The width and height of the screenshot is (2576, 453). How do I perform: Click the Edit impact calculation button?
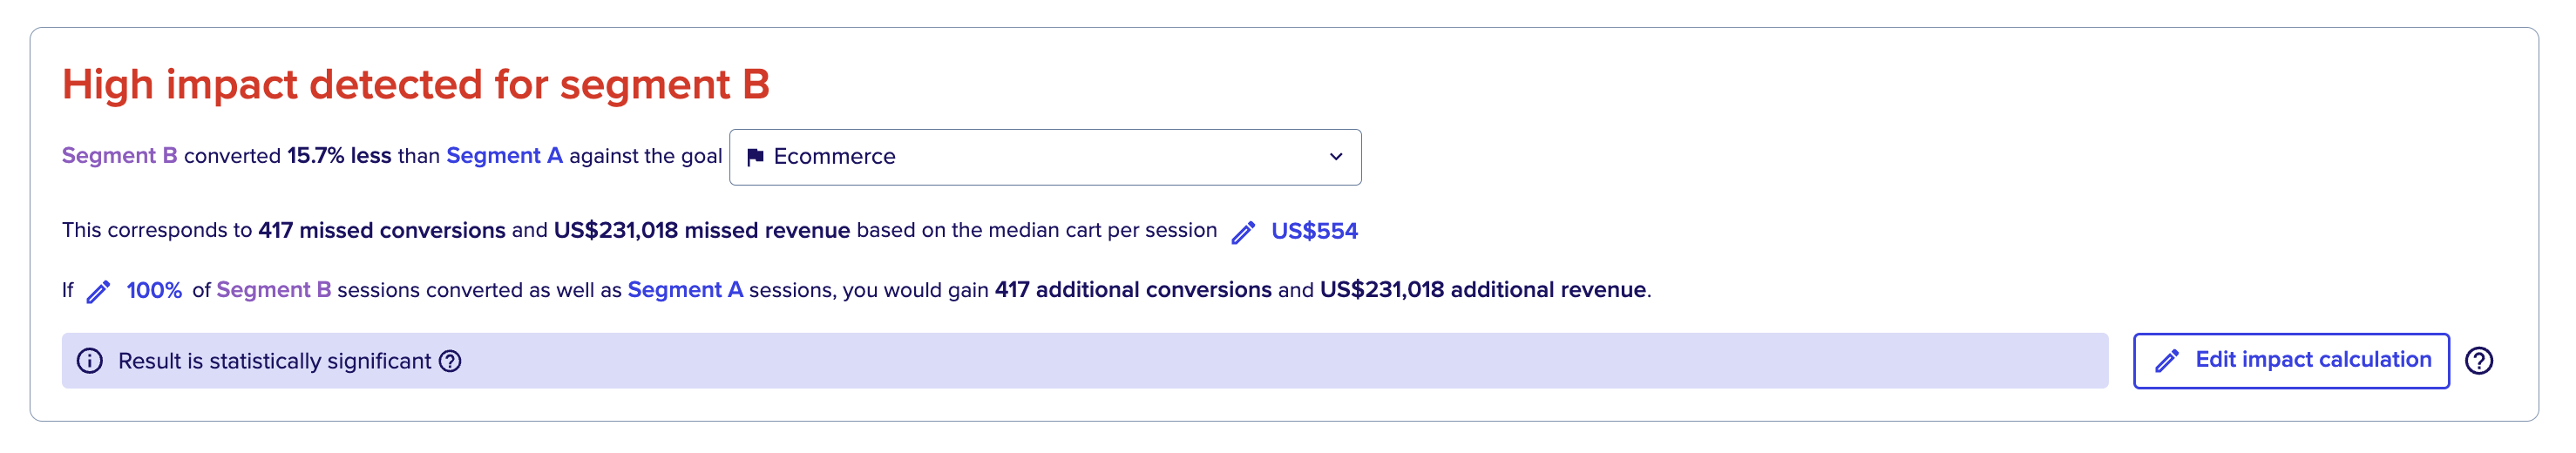coord(2291,361)
